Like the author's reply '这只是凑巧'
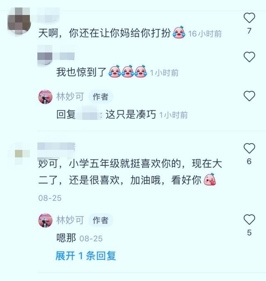 click(x=249, y=96)
